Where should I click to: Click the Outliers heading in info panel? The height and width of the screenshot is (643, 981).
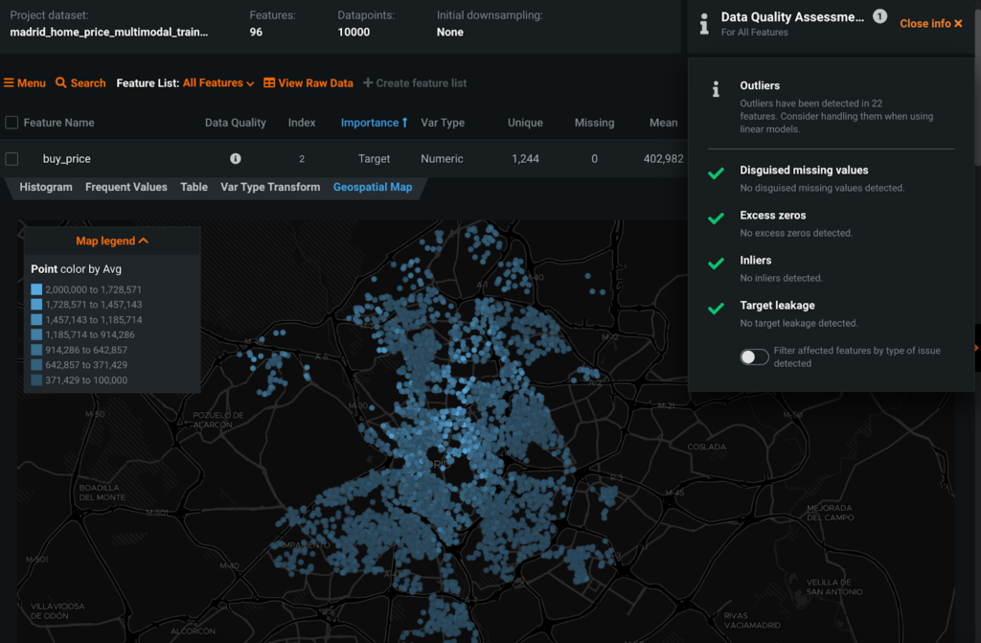[x=760, y=86]
